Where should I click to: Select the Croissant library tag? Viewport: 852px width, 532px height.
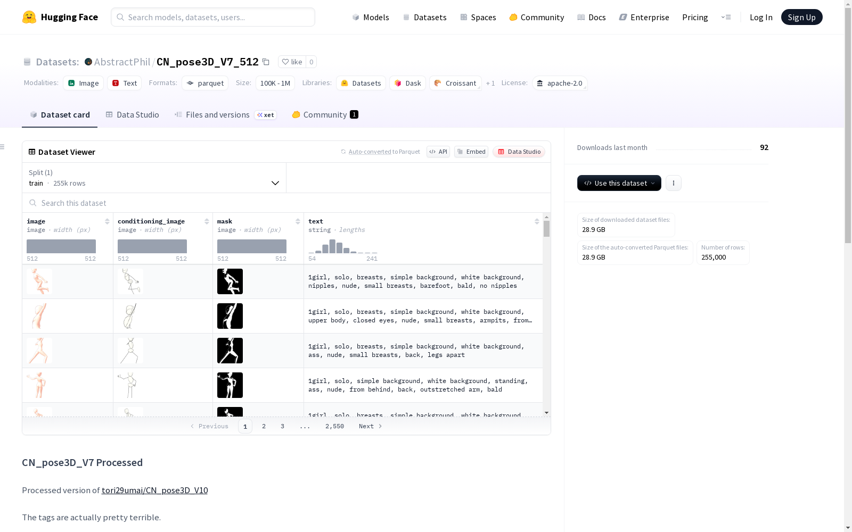click(455, 83)
